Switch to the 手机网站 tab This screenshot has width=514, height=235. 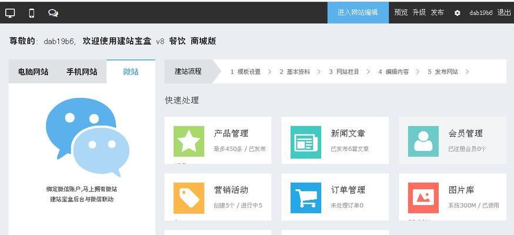click(x=82, y=72)
